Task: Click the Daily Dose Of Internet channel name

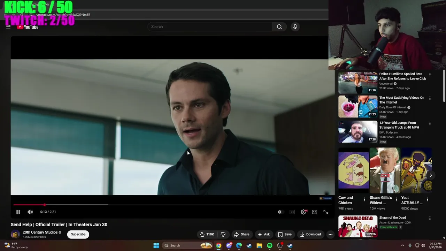Action: pyautogui.click(x=393, y=107)
